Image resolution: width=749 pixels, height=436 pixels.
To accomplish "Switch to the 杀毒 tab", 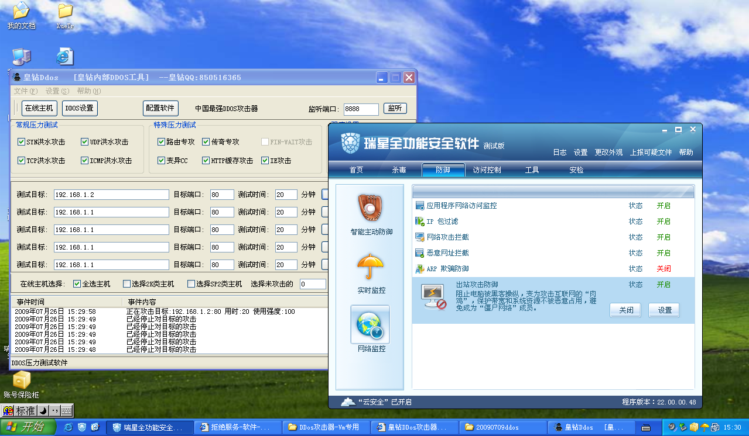I will [399, 170].
